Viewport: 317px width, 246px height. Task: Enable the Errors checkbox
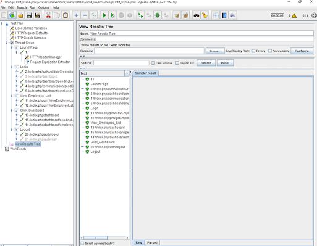pos(254,51)
